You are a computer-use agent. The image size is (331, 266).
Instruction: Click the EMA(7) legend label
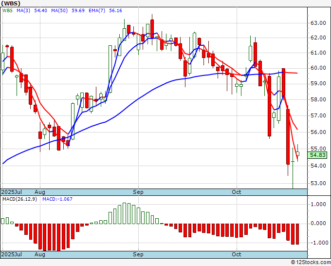pos(97,11)
